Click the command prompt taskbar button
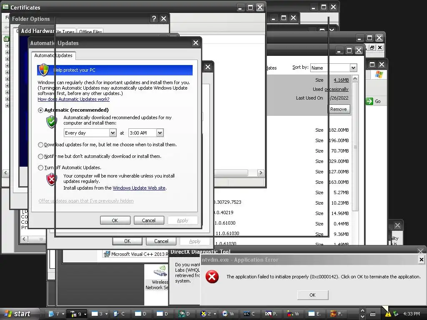 [x=251, y=314]
